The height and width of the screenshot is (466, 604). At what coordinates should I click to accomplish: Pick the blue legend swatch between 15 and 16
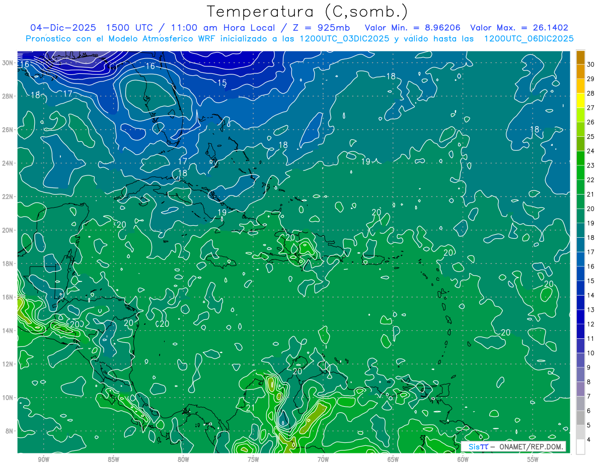[580, 273]
